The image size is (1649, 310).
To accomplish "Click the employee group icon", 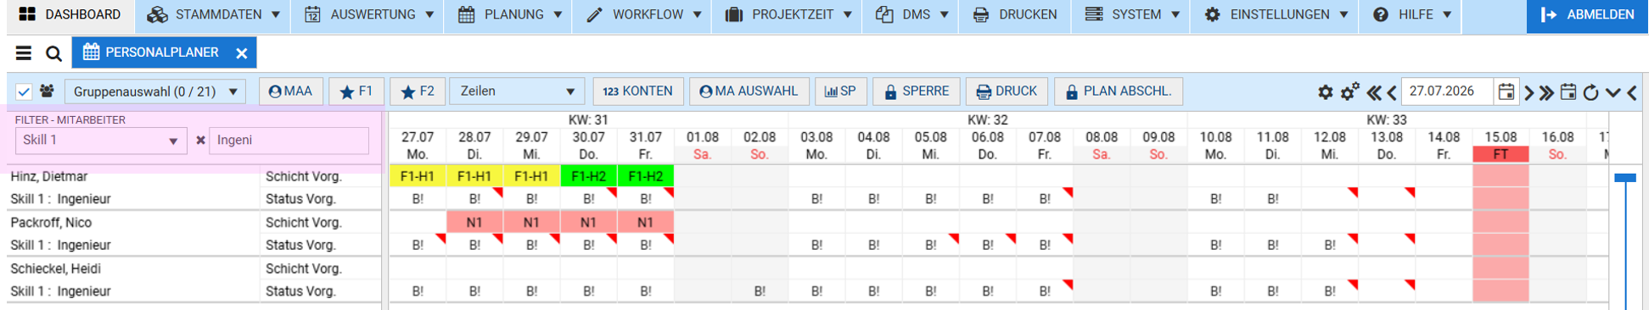I will [47, 91].
